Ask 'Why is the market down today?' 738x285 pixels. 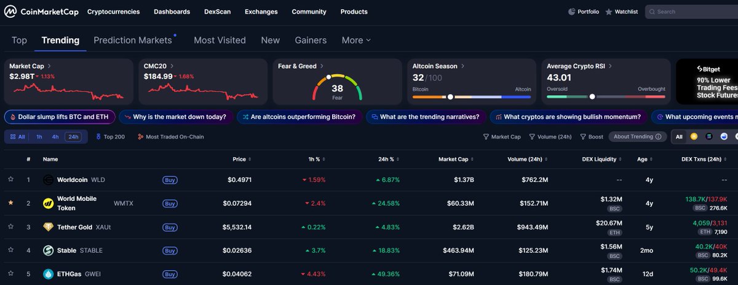[x=175, y=117]
